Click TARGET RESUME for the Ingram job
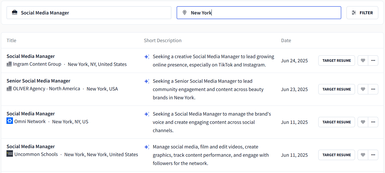Image resolution: width=385 pixels, height=173 pixels. coord(336,60)
